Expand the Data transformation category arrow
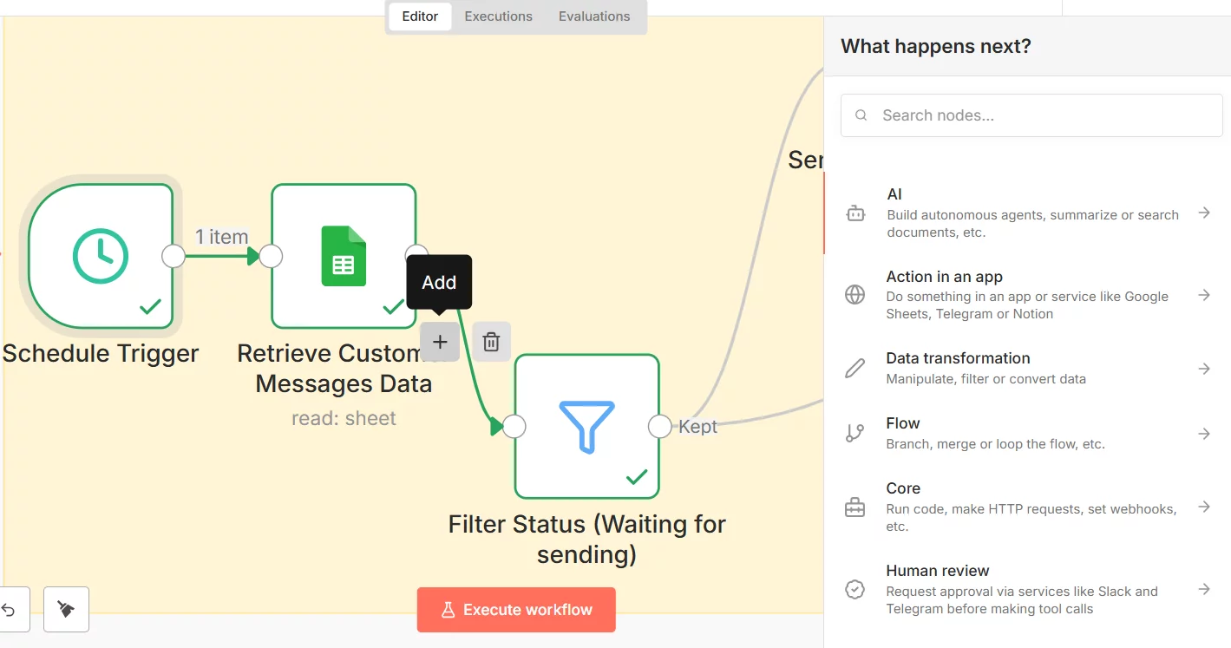This screenshot has width=1231, height=648. pos(1204,369)
